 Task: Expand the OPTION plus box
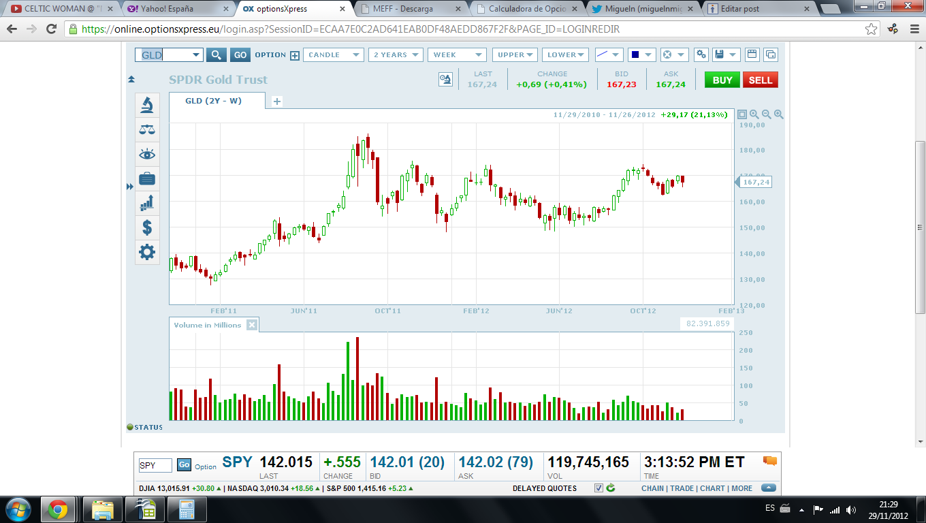(x=295, y=56)
